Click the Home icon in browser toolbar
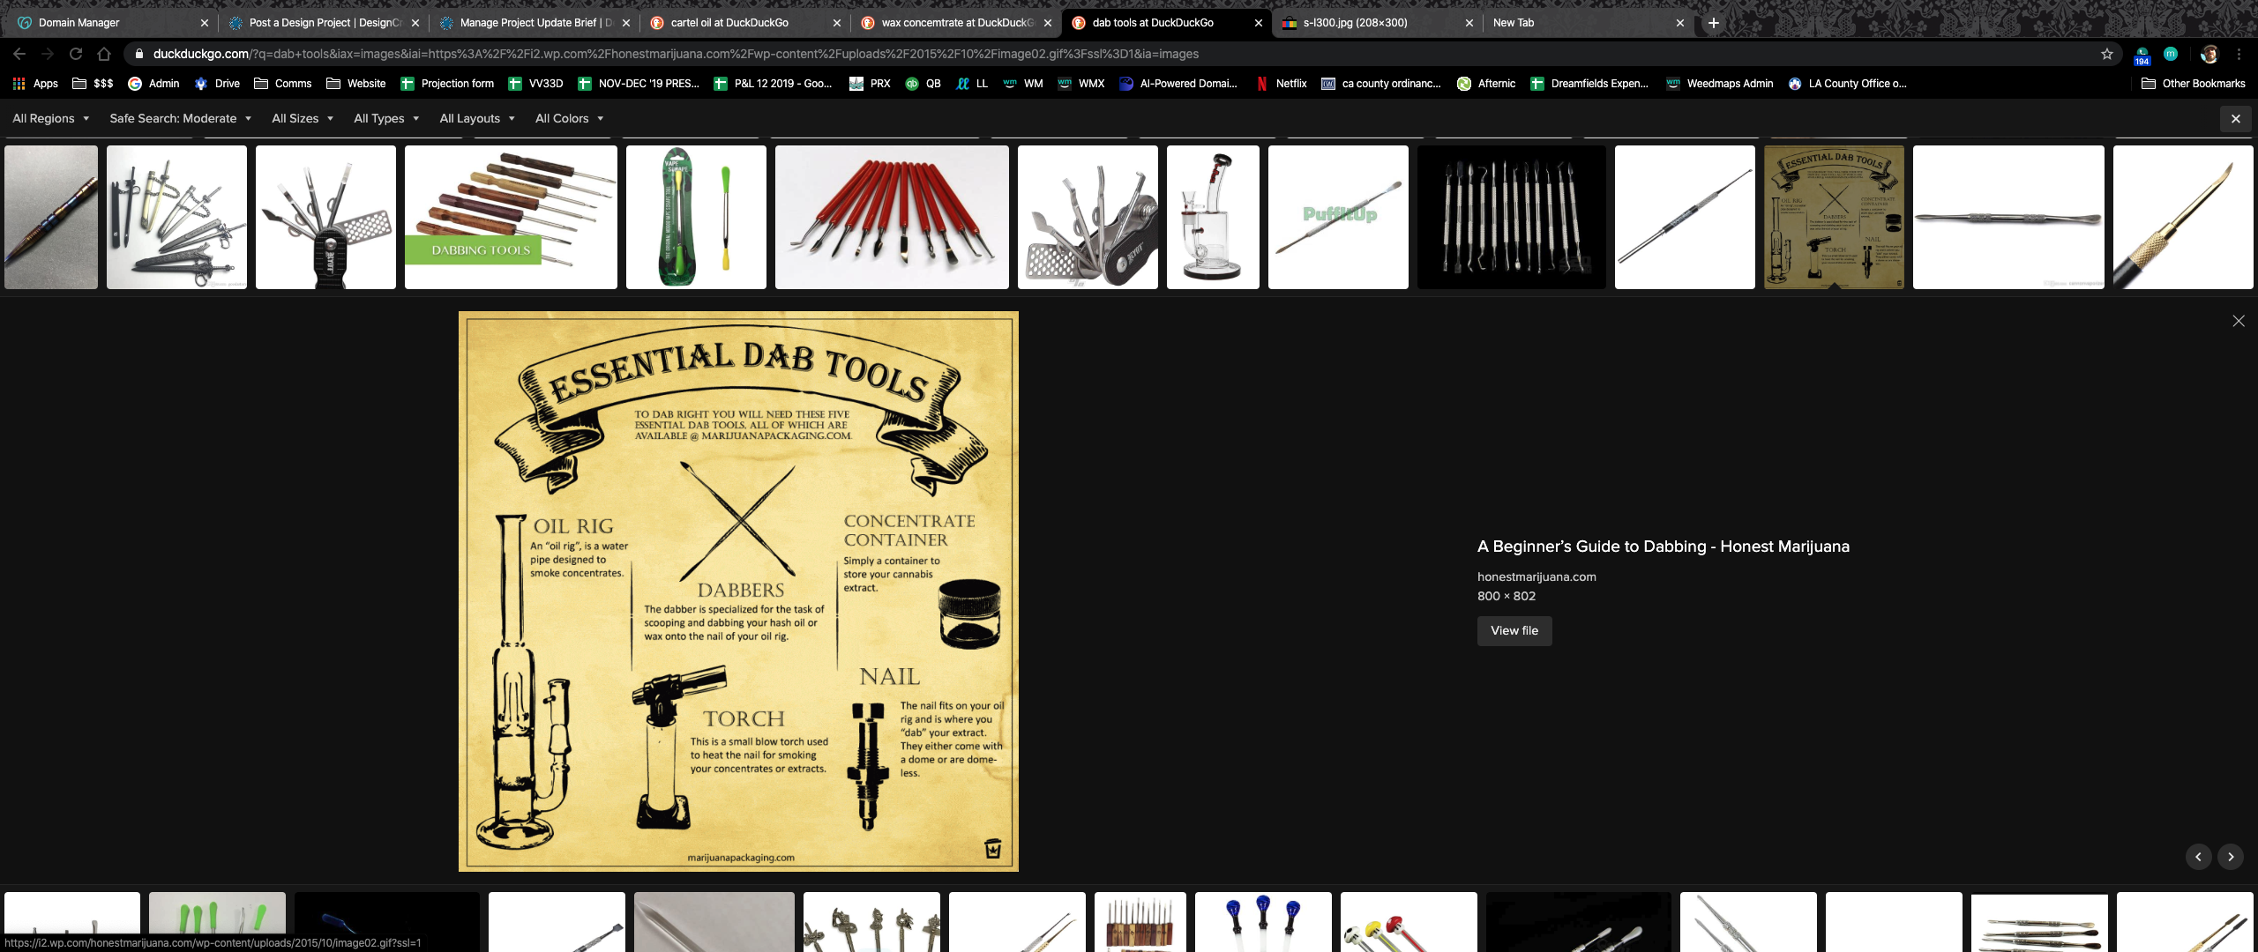Image resolution: width=2258 pixels, height=952 pixels. click(104, 54)
